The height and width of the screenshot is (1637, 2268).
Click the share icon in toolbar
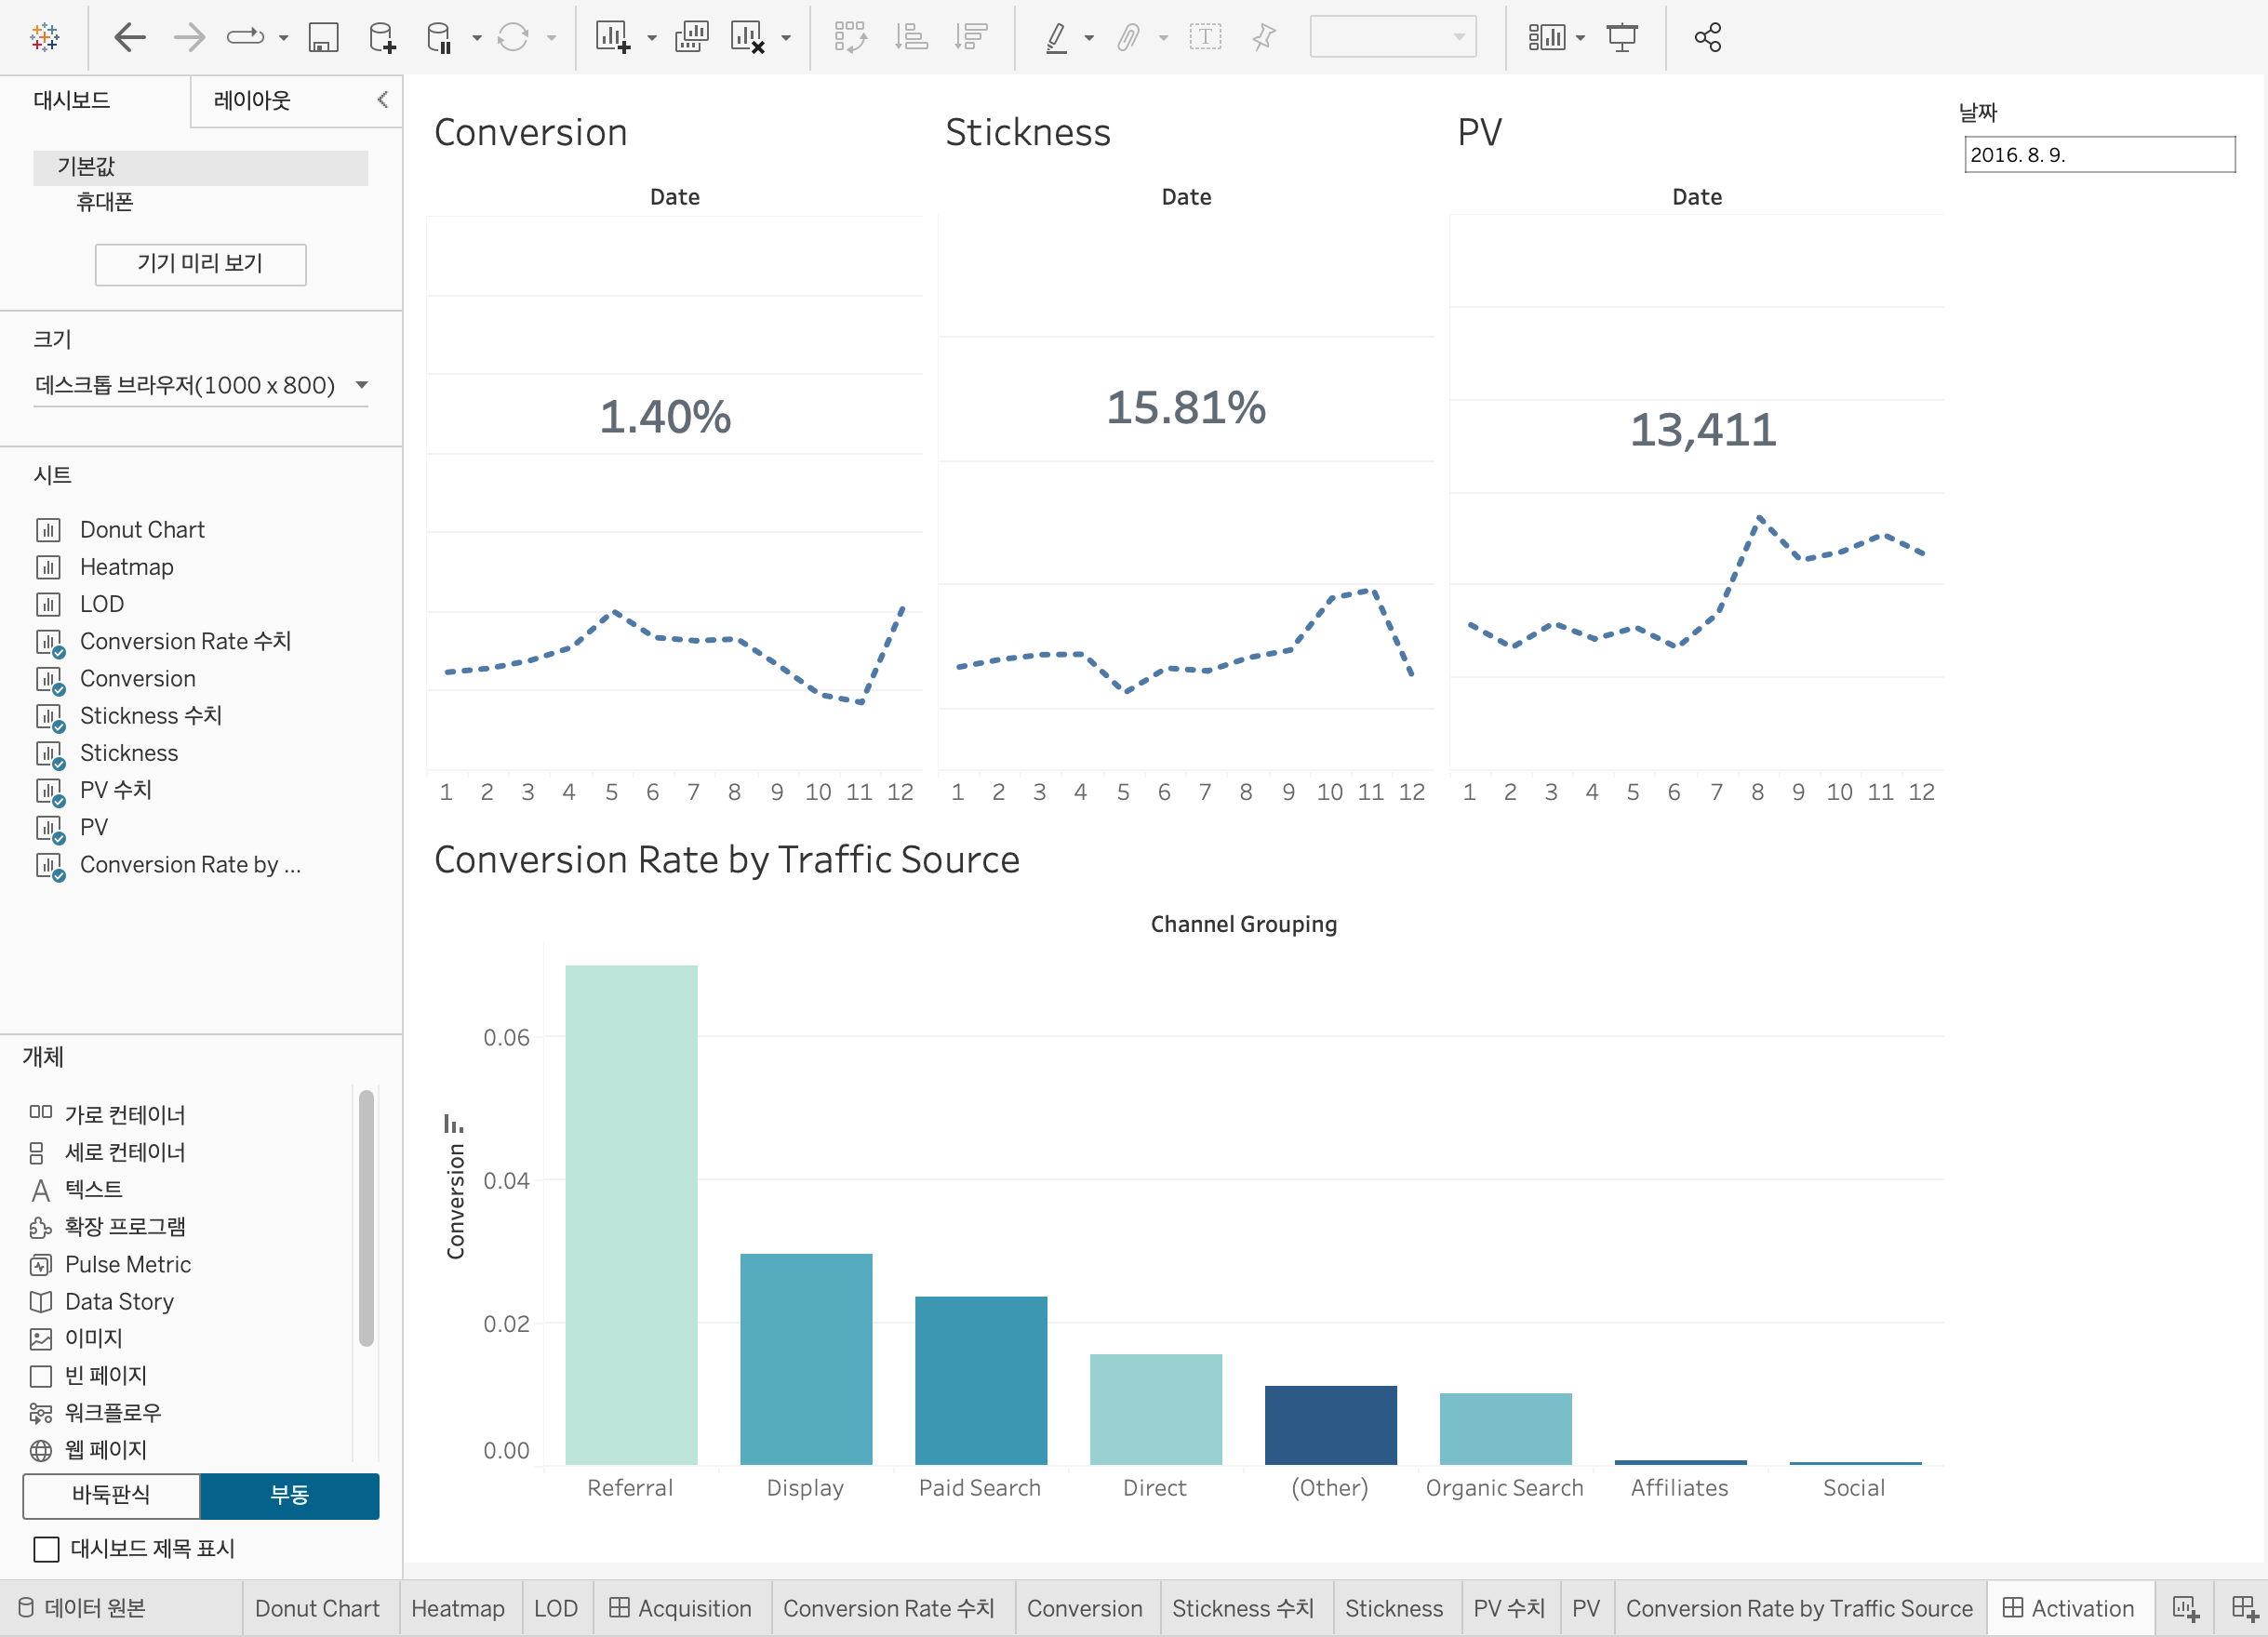(1707, 38)
